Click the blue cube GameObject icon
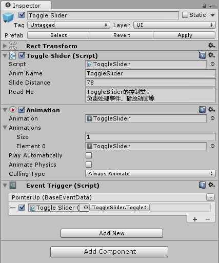219x263 pixels. click(x=8, y=17)
